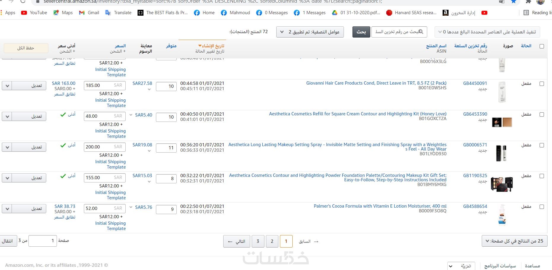This screenshot has height=270, width=552.
Task: Open the bulk action dropdown for selected items
Action: coord(487,32)
